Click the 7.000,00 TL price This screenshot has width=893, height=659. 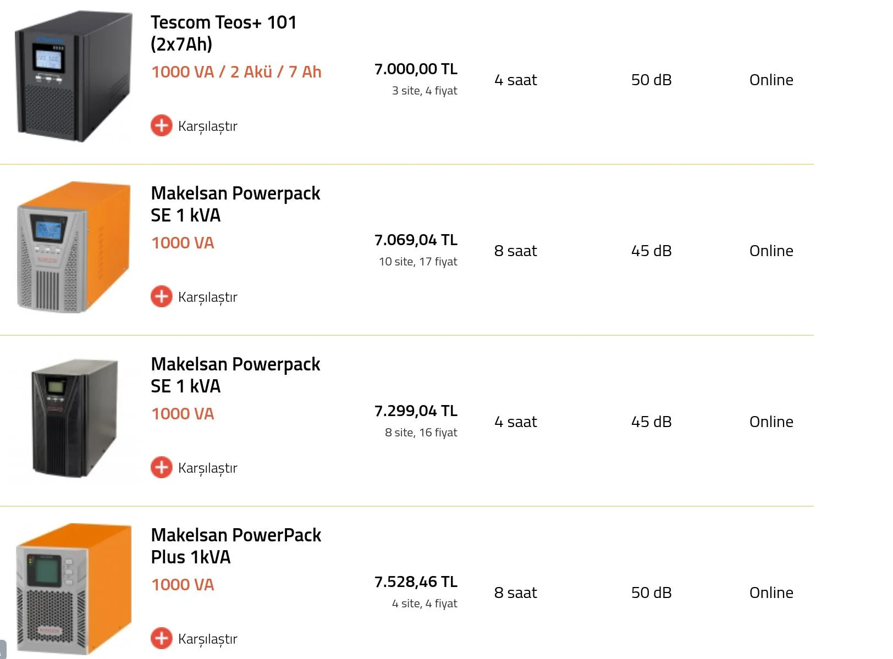(416, 69)
